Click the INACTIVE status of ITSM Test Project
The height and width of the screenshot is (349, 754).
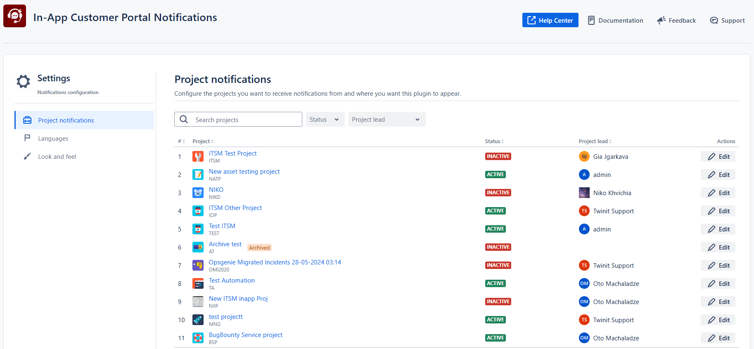pyautogui.click(x=498, y=156)
